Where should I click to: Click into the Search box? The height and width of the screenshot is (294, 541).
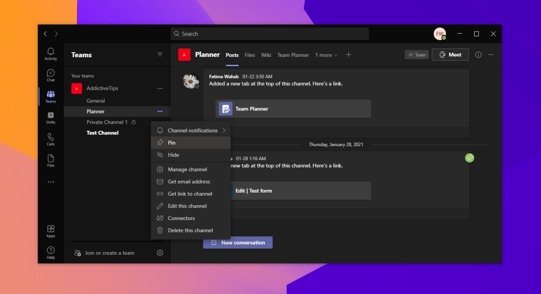tap(270, 34)
